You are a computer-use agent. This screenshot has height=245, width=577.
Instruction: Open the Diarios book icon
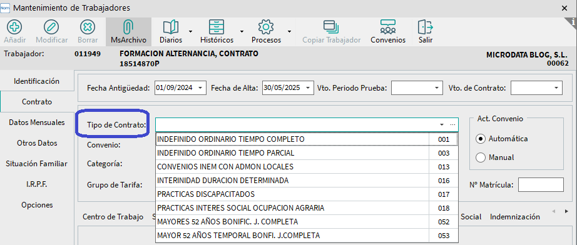click(x=171, y=27)
